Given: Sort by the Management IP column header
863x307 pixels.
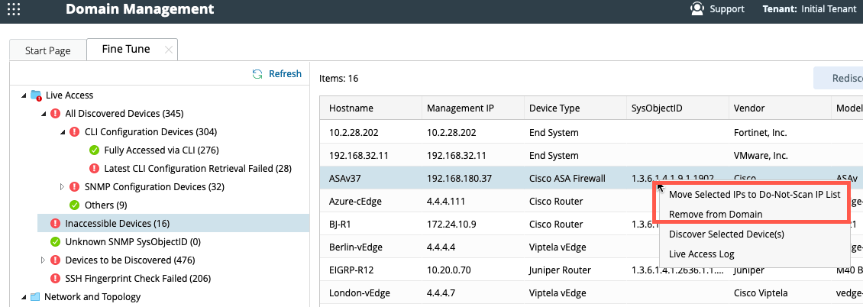Looking at the screenshot, I should [x=474, y=108].
